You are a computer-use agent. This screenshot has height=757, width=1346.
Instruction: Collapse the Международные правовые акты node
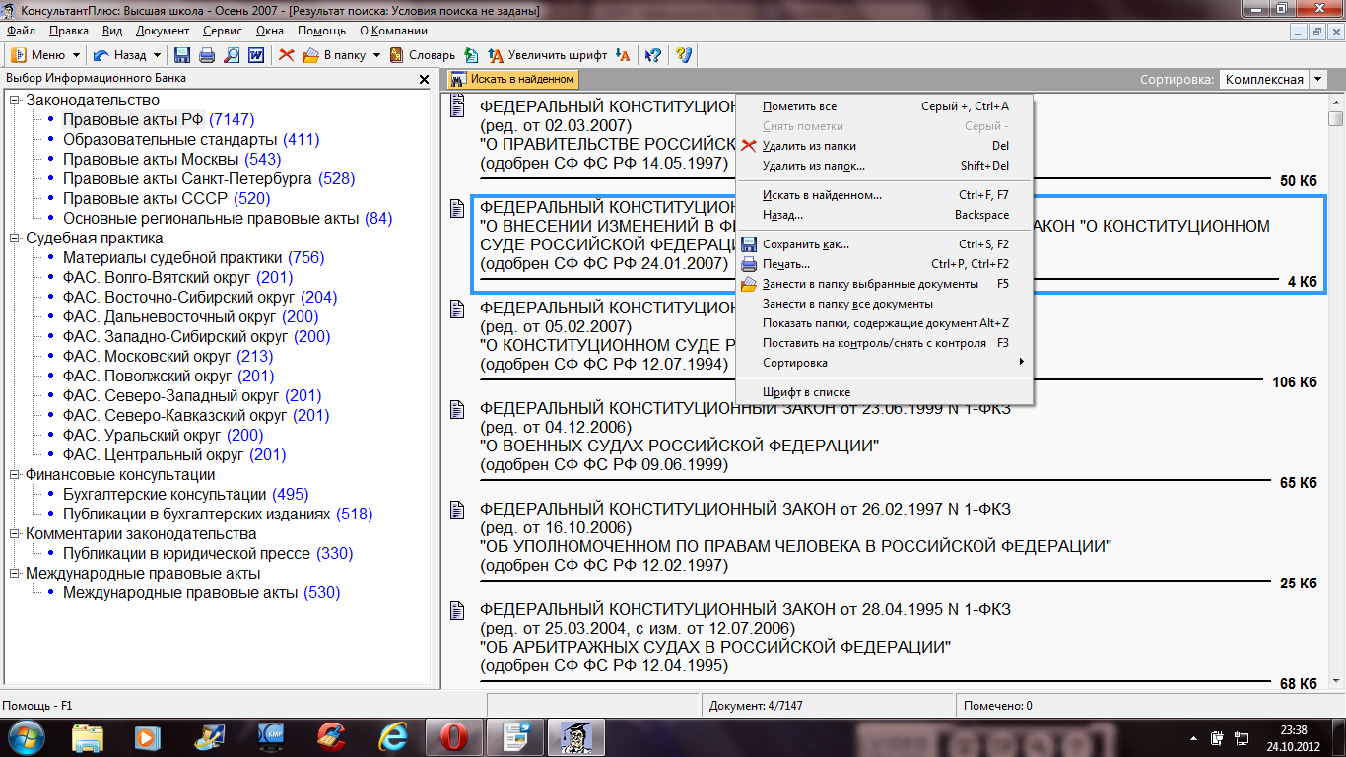tap(15, 573)
